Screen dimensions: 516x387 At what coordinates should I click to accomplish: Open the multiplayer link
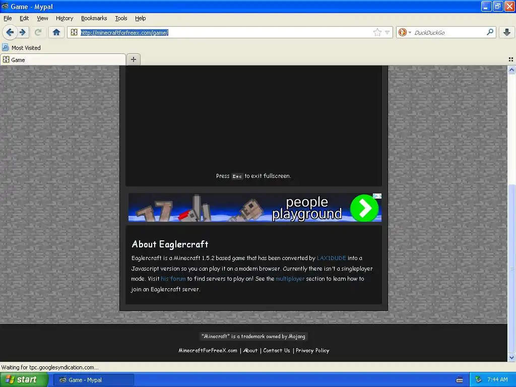tap(290, 279)
